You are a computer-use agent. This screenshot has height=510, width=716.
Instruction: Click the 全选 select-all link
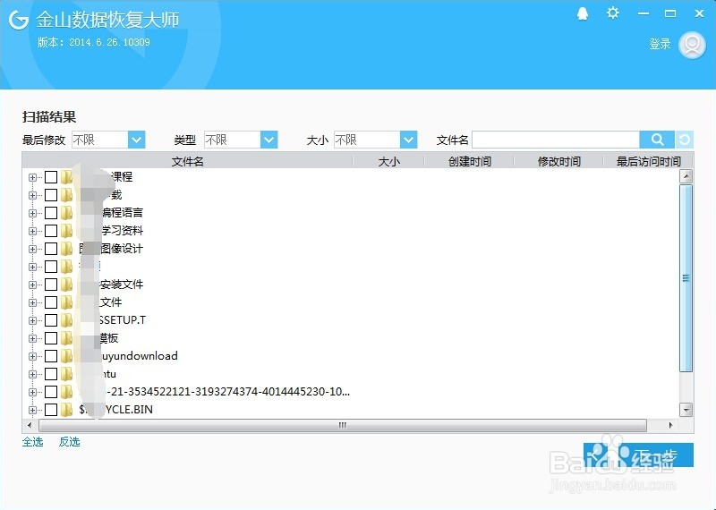tap(33, 441)
